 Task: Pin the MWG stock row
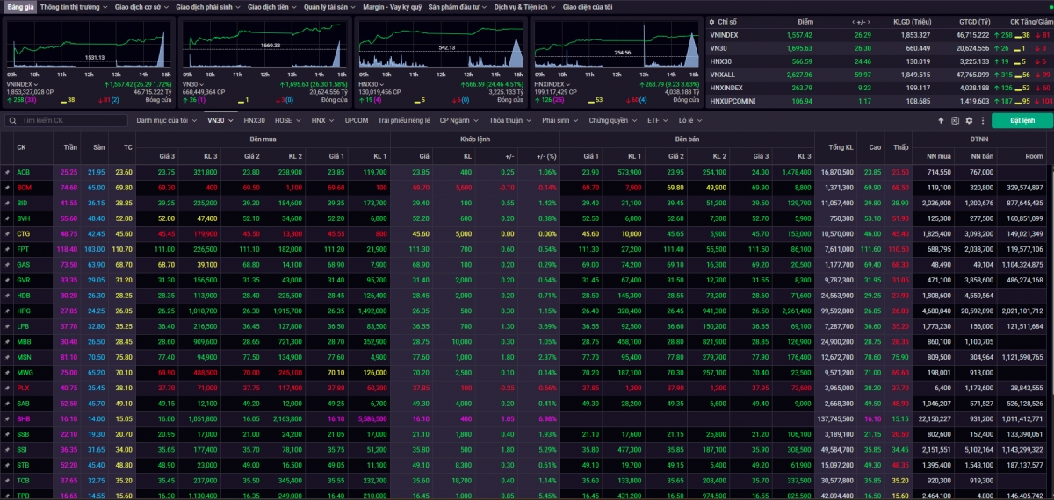[6, 372]
